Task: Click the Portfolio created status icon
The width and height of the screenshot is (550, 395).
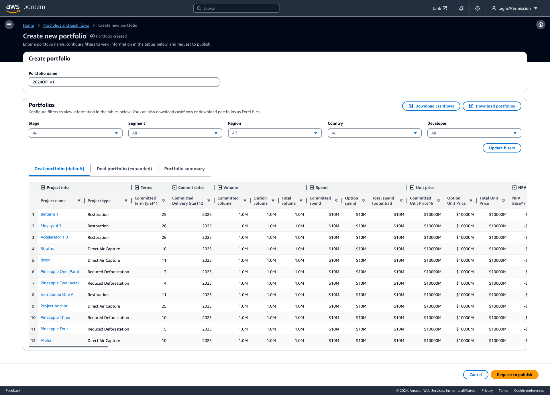Action: click(92, 36)
